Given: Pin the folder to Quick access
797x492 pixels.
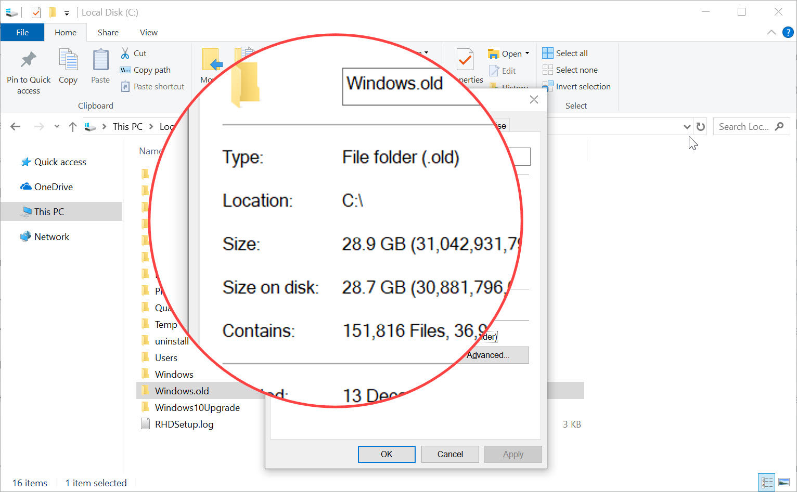Looking at the screenshot, I should point(29,72).
